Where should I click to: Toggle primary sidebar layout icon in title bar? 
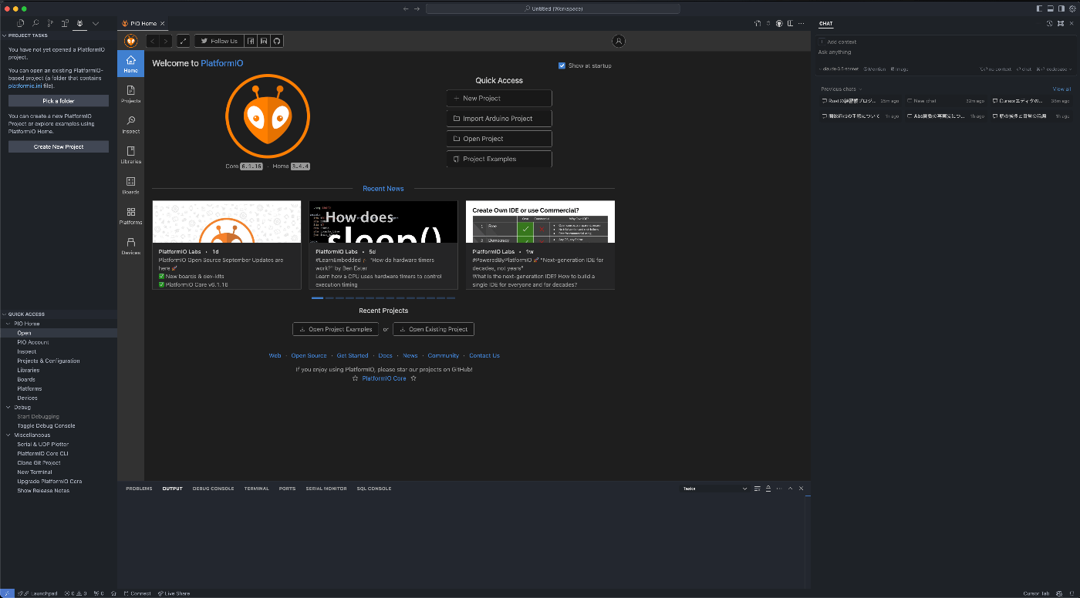[x=1039, y=8]
